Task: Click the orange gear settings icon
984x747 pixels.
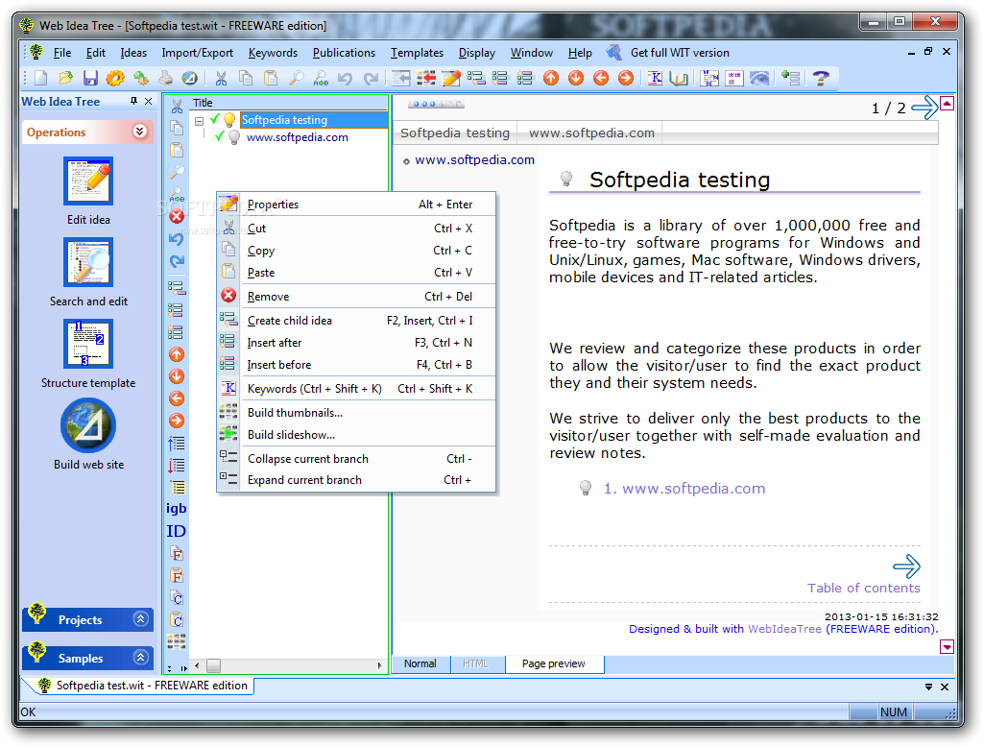Action: [x=115, y=78]
